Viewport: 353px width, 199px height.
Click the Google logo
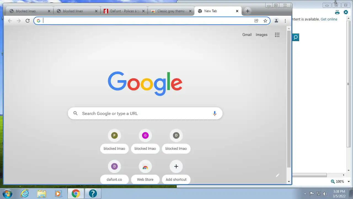[x=145, y=83]
